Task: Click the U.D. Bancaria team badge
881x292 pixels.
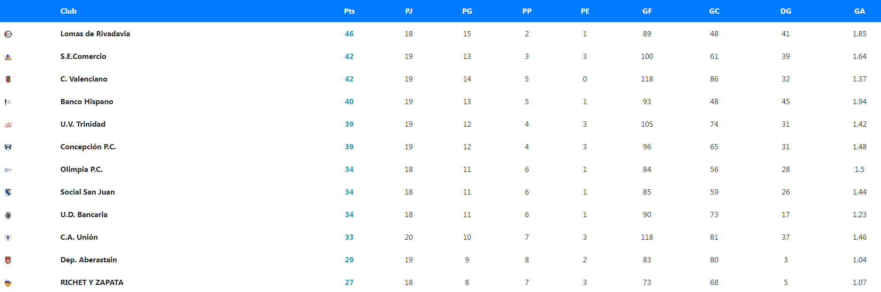Action: 8,215
